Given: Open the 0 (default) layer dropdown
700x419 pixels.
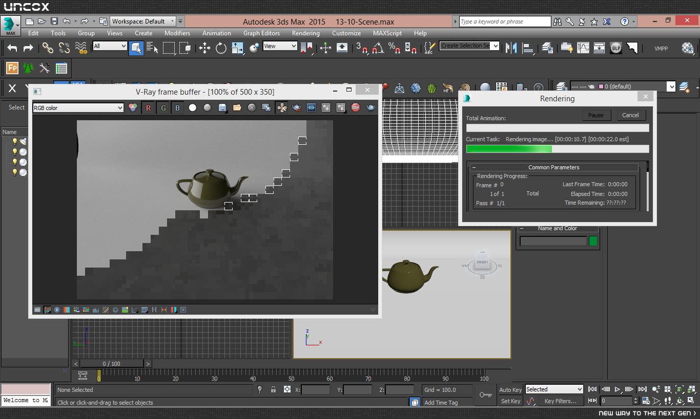Looking at the screenshot, I should click(x=623, y=86).
